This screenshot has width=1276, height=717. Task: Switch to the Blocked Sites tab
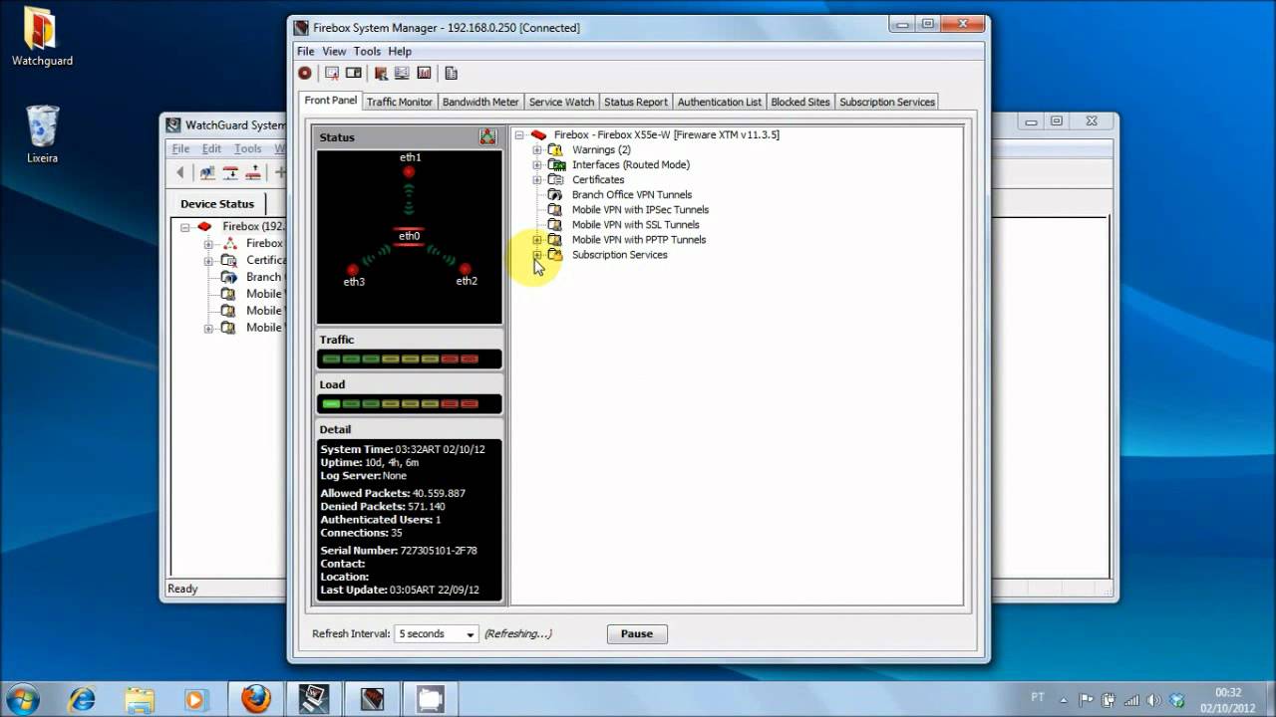[x=800, y=102]
